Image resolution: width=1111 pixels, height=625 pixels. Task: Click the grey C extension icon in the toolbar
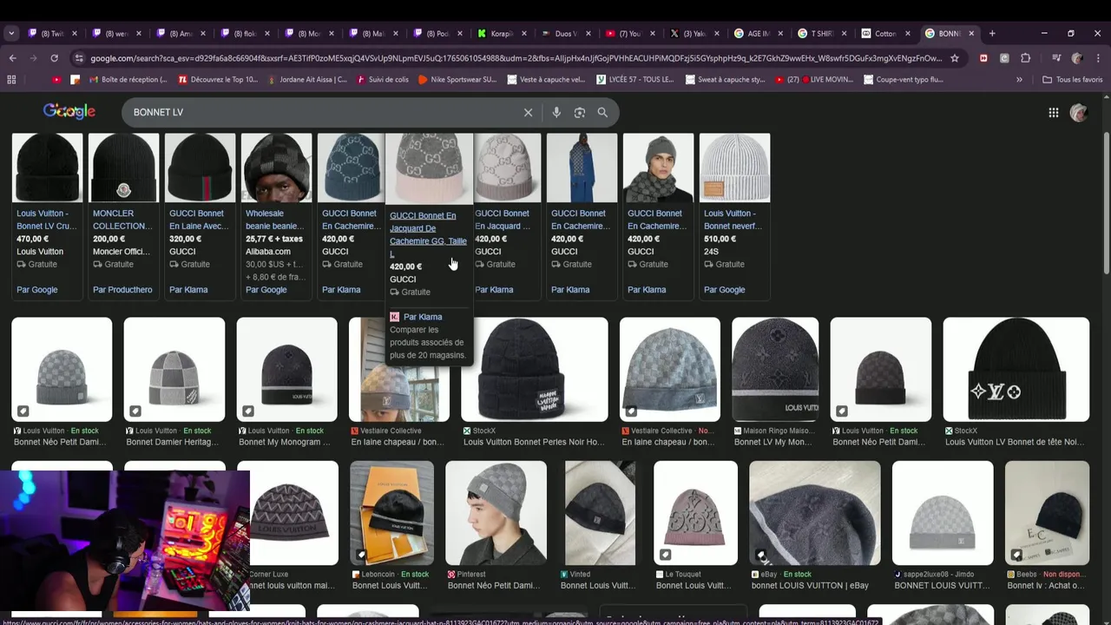pos(1004,58)
